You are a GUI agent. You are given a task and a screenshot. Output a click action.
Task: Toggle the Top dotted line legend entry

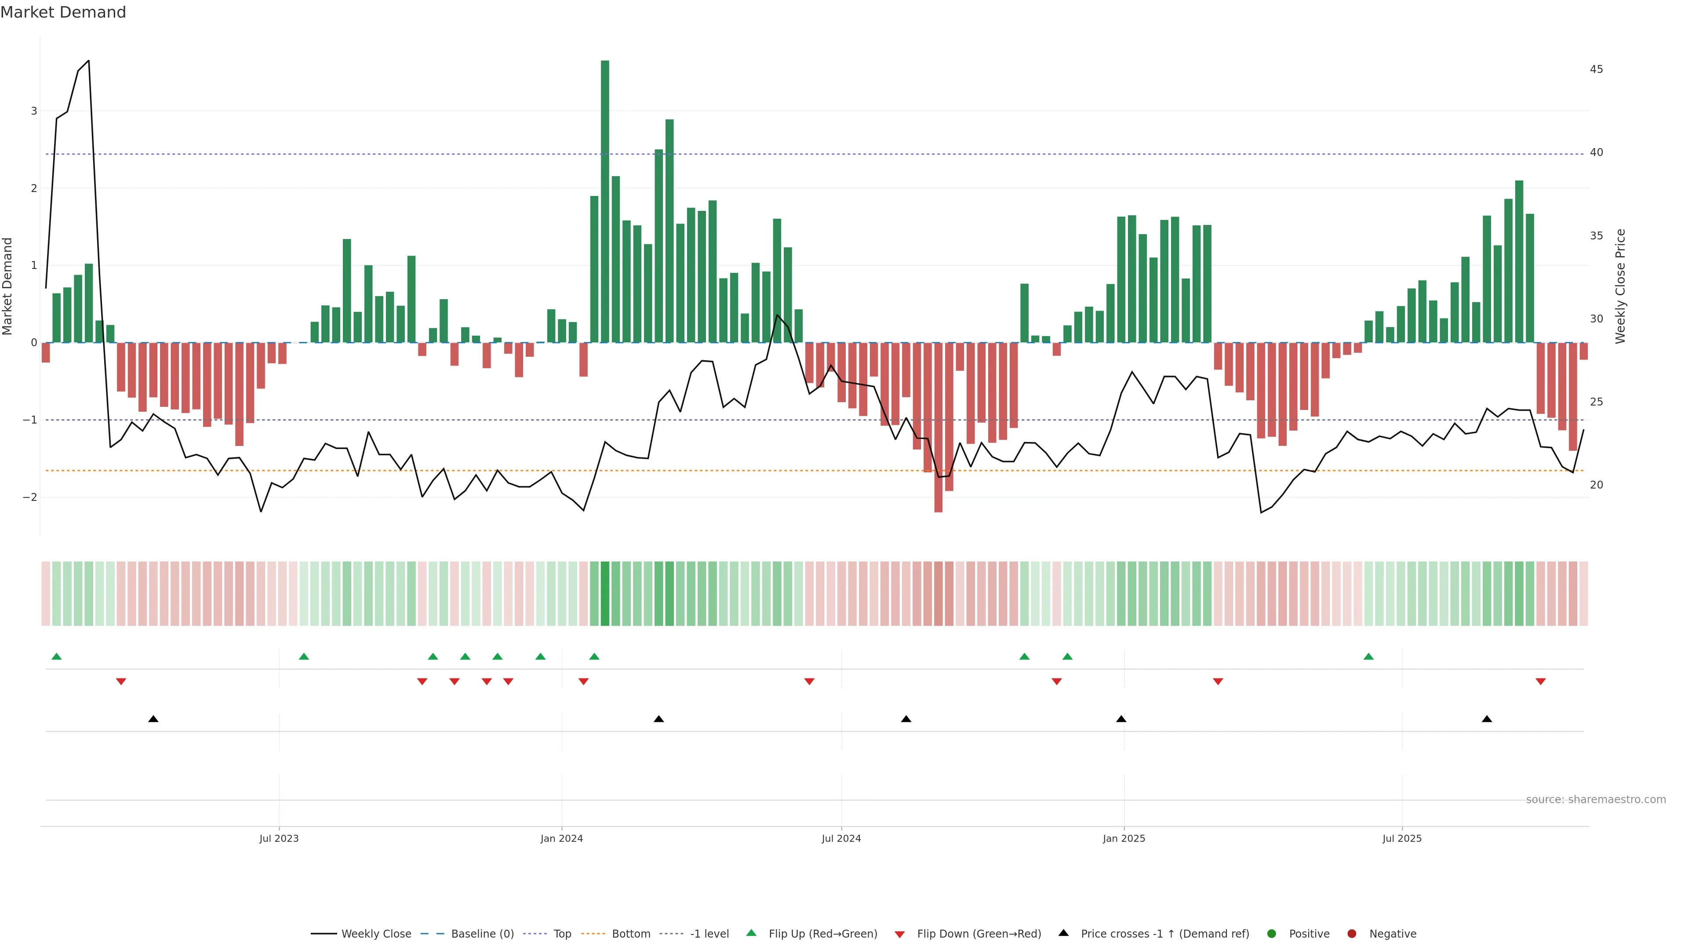[x=562, y=934]
